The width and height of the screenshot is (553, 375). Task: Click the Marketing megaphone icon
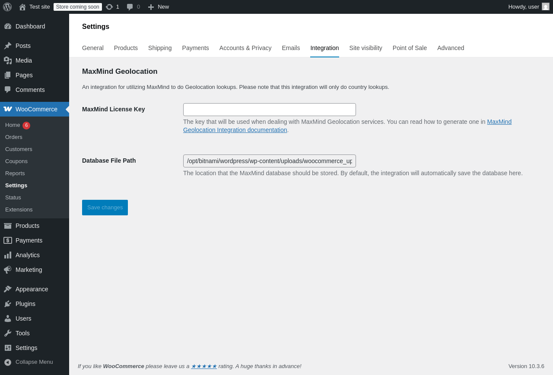[8, 270]
